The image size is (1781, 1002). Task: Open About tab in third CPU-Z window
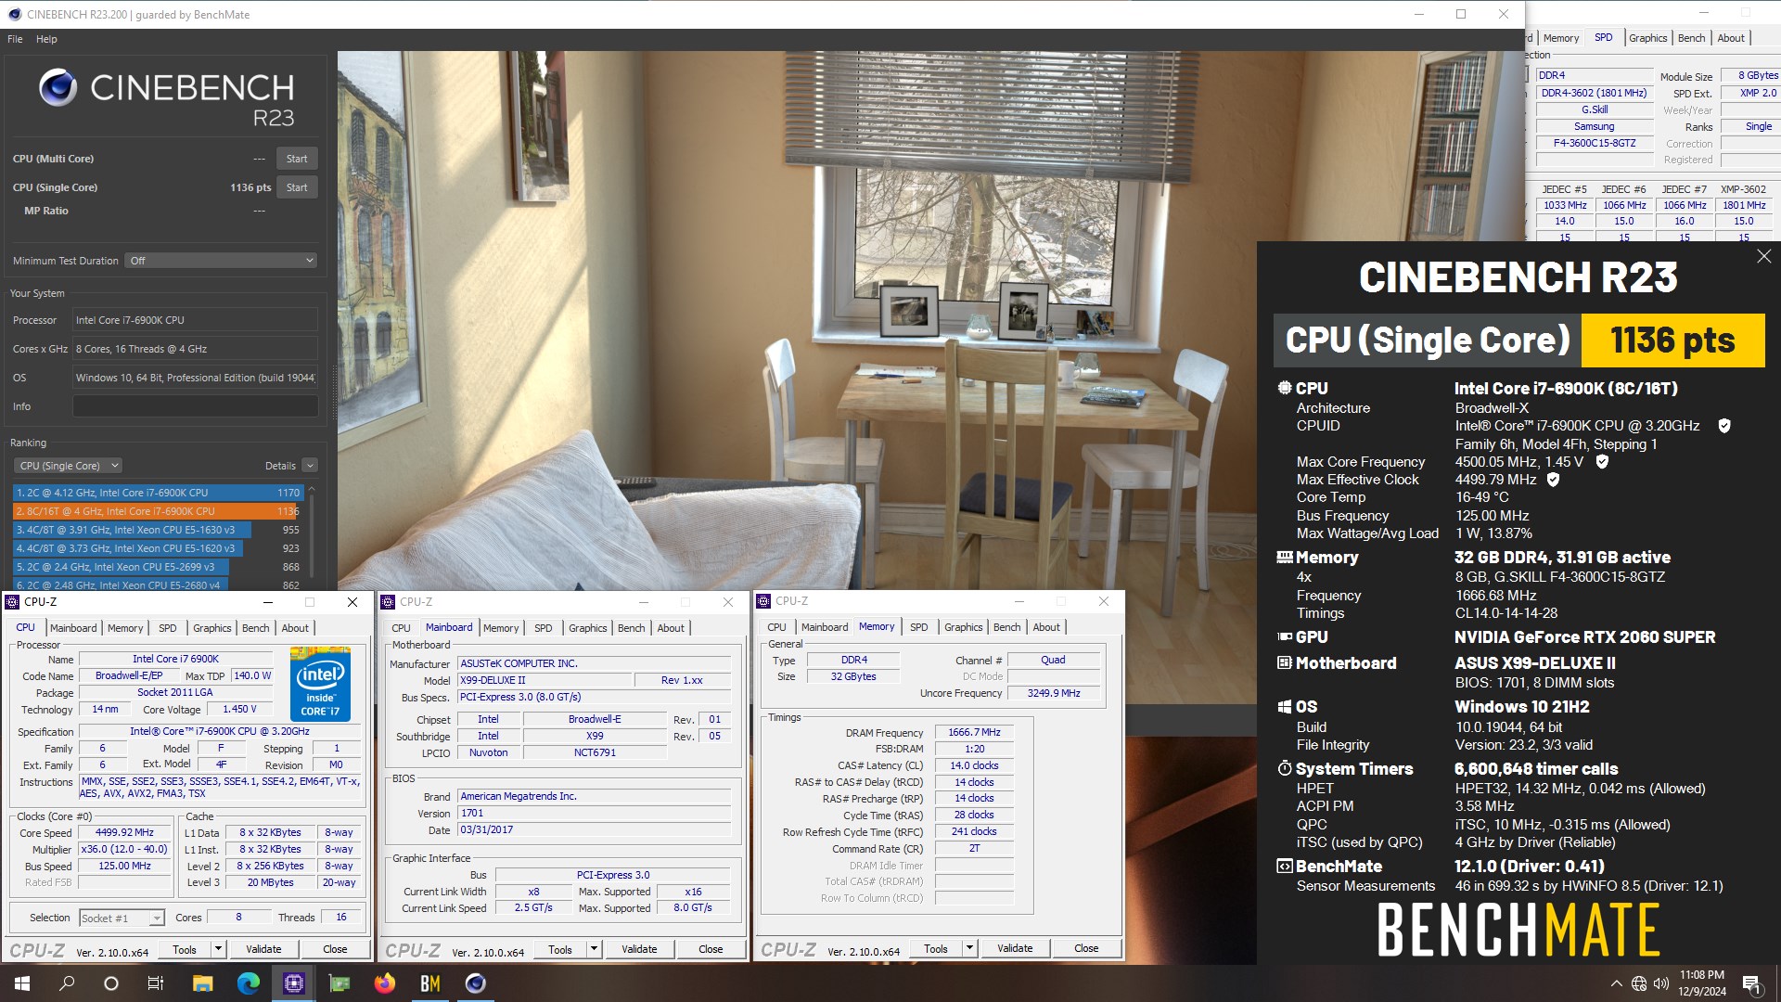pos(1046,627)
